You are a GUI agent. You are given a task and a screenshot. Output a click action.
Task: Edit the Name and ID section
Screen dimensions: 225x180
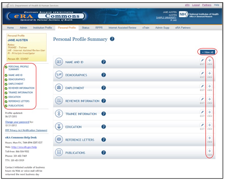click(x=202, y=62)
